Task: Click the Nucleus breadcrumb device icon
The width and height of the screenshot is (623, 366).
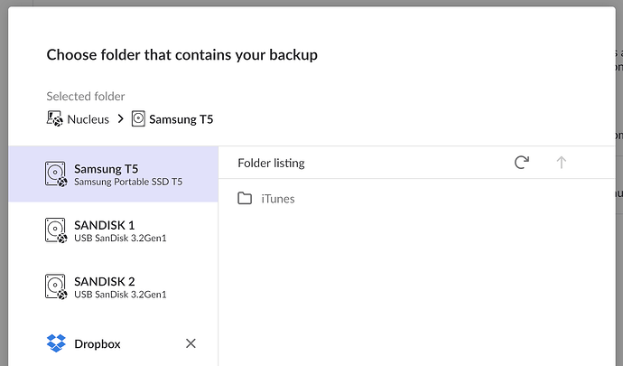Action: 54,118
